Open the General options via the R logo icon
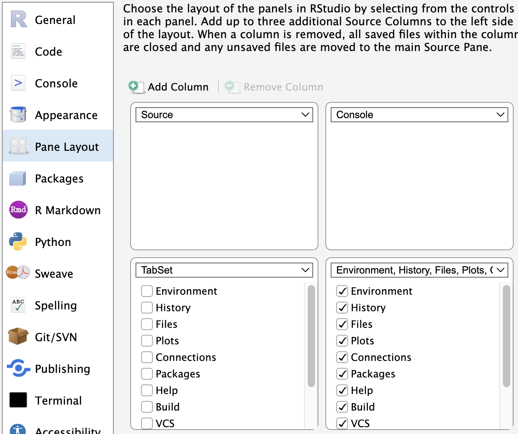 [x=18, y=19]
